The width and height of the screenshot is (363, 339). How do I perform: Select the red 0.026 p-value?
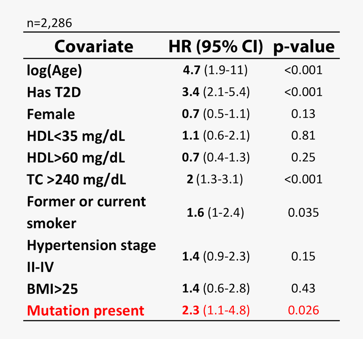pyautogui.click(x=303, y=311)
